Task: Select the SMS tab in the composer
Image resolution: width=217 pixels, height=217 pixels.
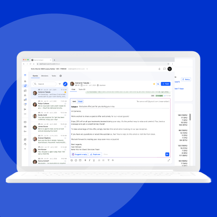Action: [x=74, y=102]
